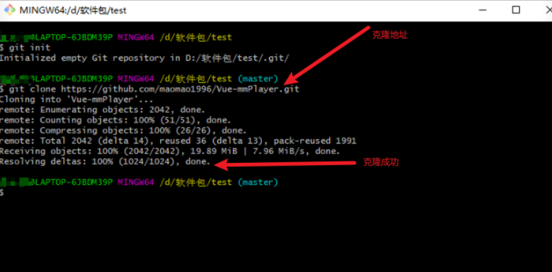Select 'Compressing objects: 100% (26/26)' line
The image size is (552, 272).
(123, 131)
